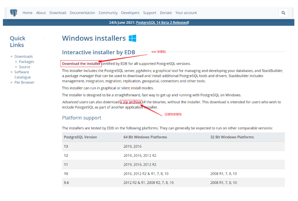
Task: Click the Quick Links heading
Action: [17, 42]
